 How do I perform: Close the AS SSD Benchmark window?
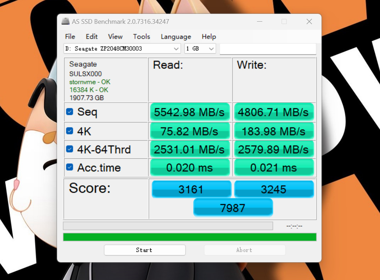pyautogui.click(x=309, y=22)
